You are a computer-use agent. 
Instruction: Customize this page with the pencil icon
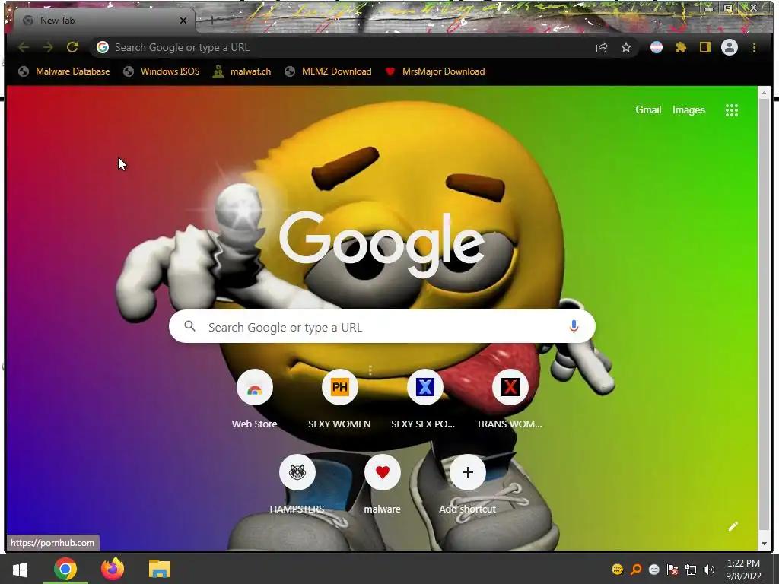[x=733, y=526]
